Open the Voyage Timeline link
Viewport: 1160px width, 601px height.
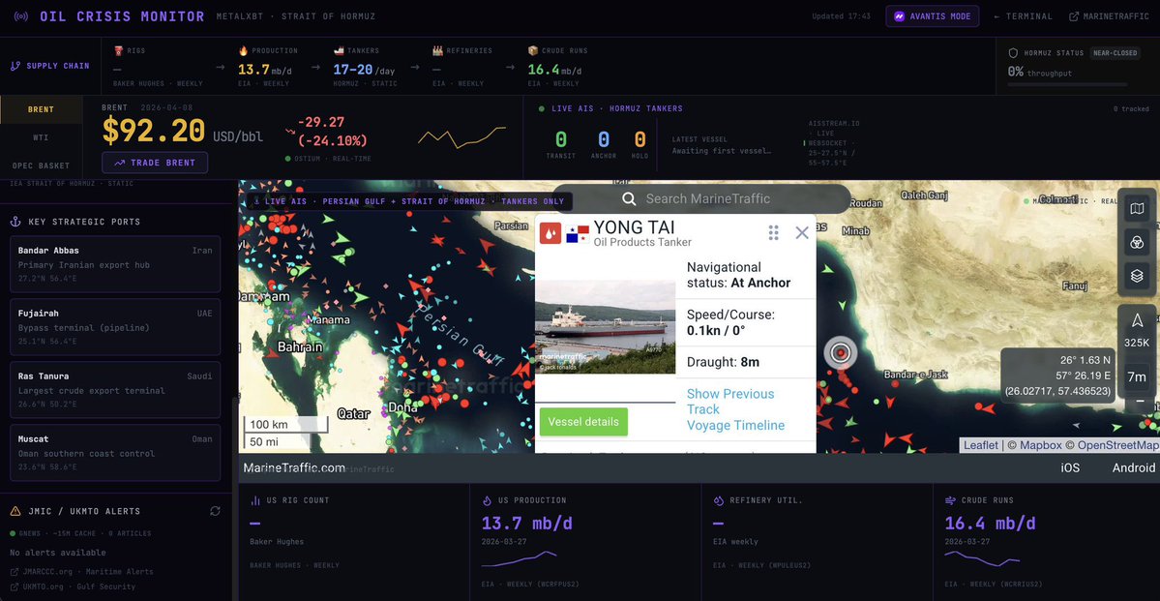[735, 426]
